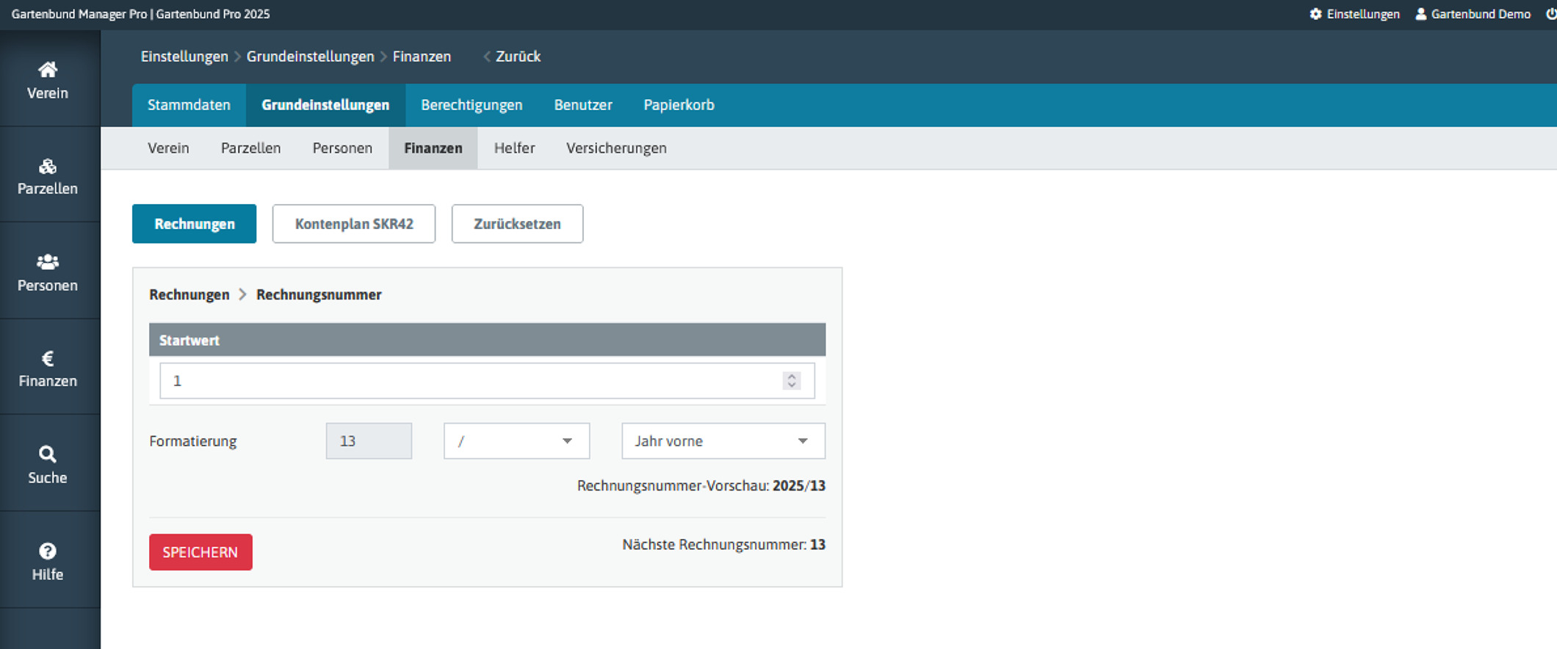Viewport: 1557px width, 649px height.
Task: Click the Formatierung label
Action: coord(193,441)
